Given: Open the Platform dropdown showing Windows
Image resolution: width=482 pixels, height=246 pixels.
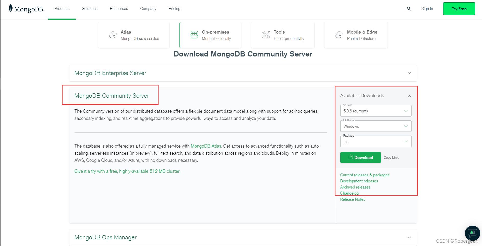Looking at the screenshot, I should pyautogui.click(x=376, y=126).
